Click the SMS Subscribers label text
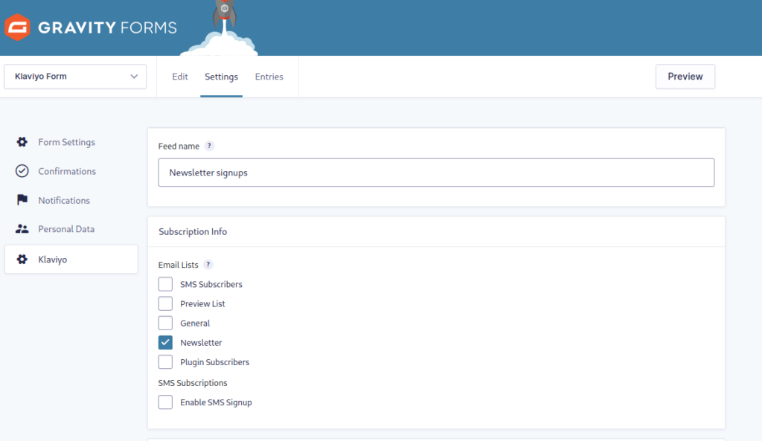 (211, 284)
